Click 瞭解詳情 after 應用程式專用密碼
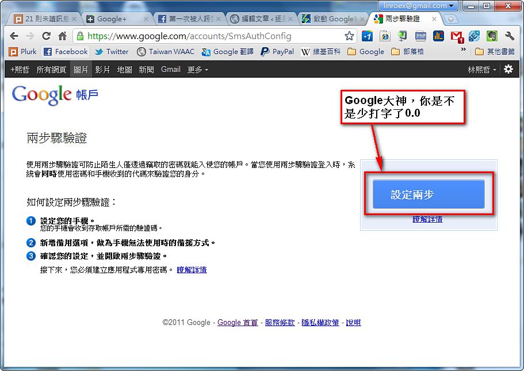The image size is (524, 371). click(192, 270)
